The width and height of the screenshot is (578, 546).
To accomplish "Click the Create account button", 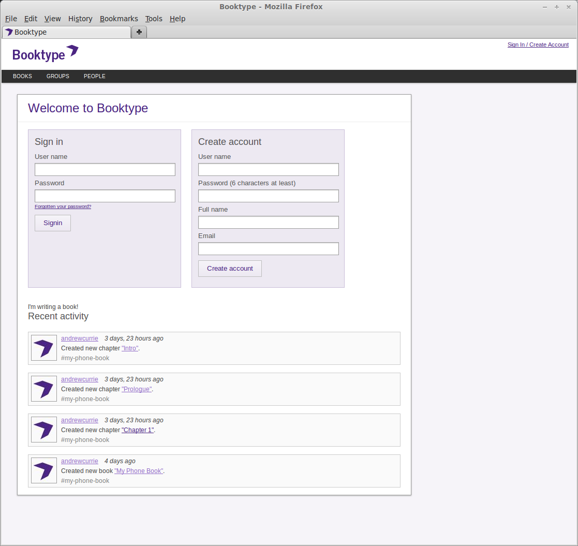I will tap(230, 269).
